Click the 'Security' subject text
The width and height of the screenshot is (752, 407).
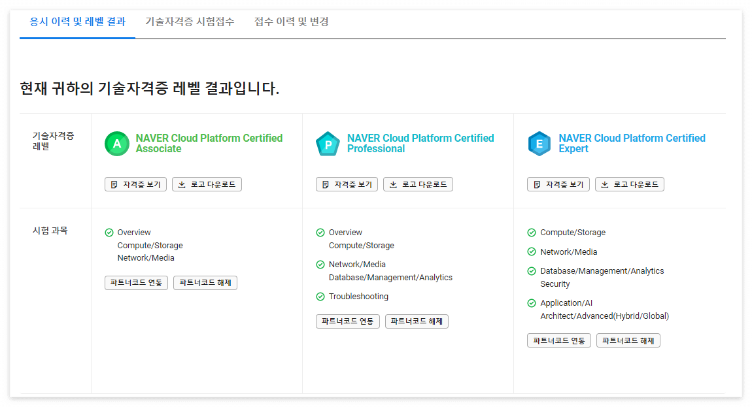pyautogui.click(x=555, y=284)
